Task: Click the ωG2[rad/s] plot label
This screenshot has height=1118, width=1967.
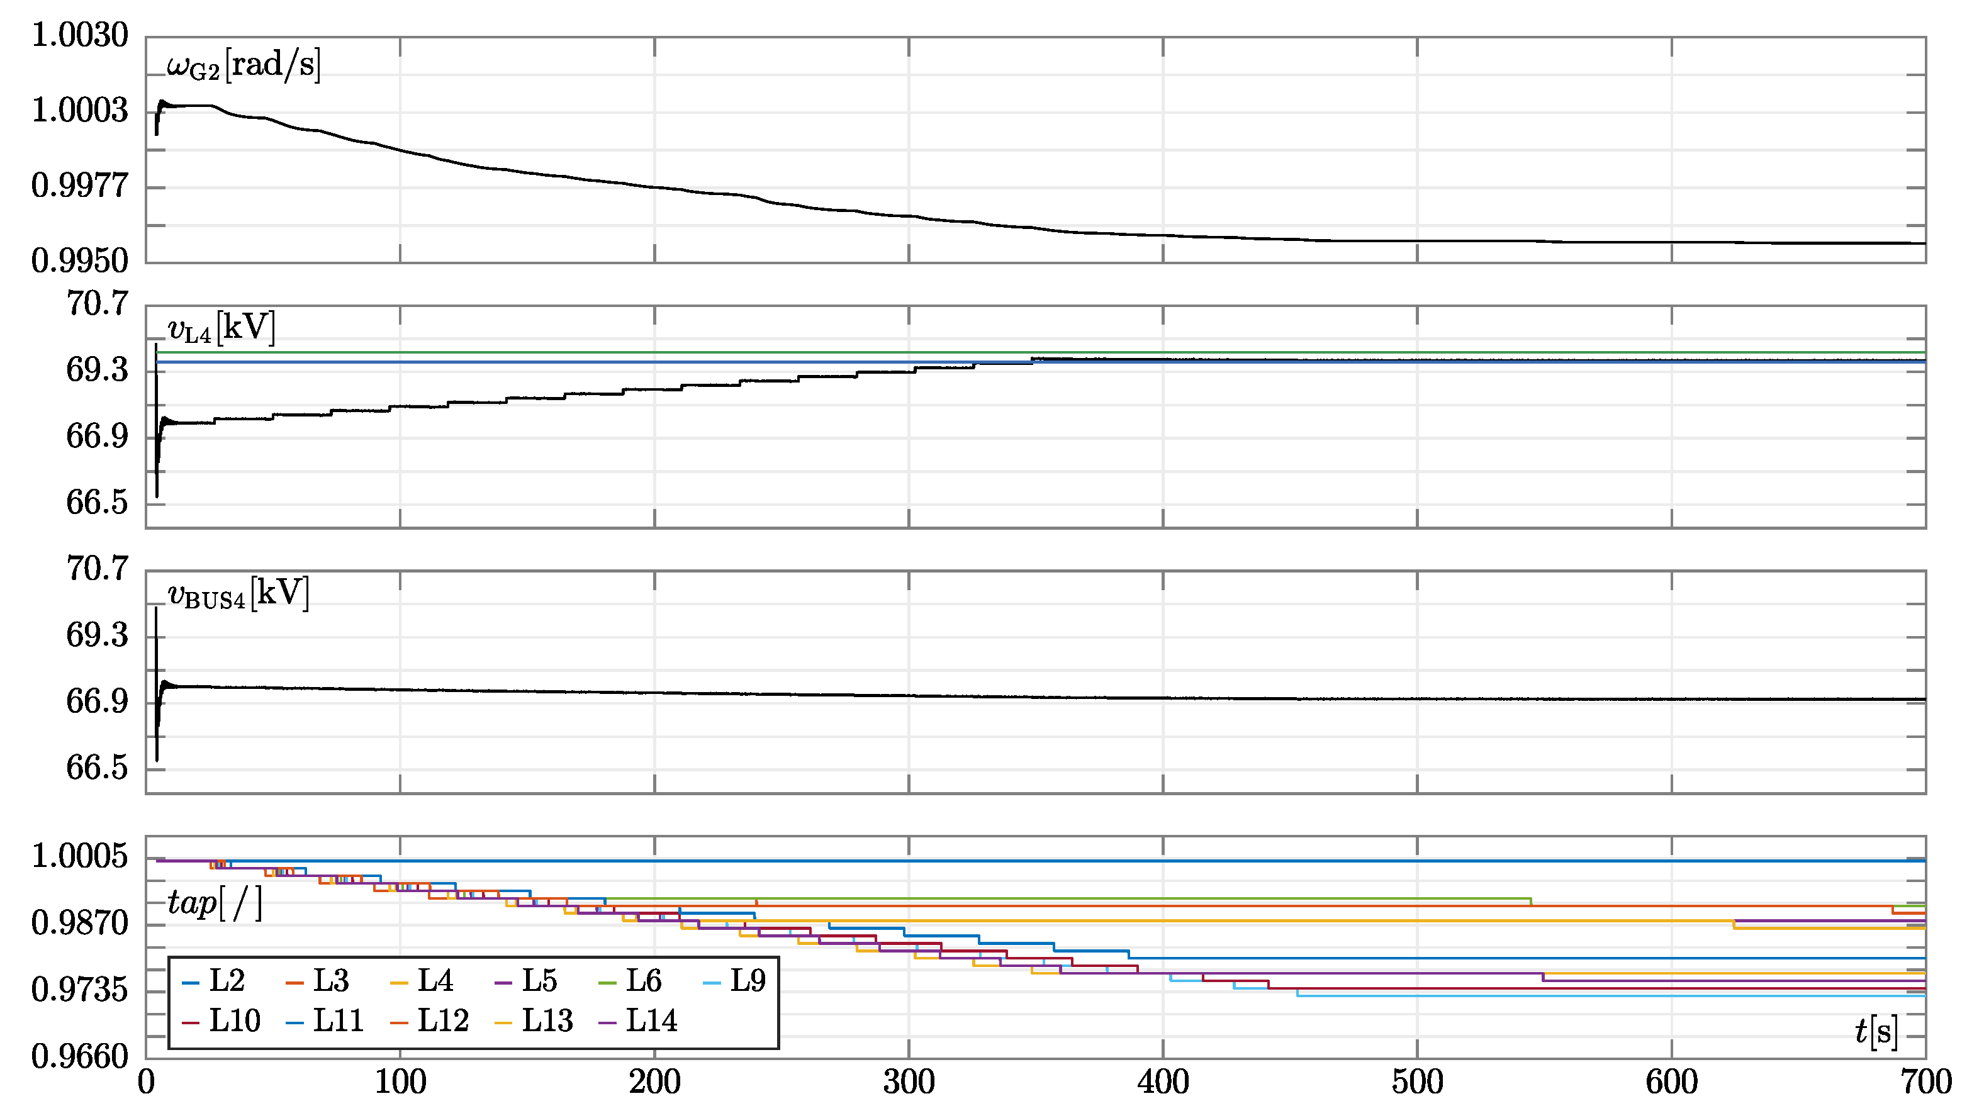Action: click(244, 65)
